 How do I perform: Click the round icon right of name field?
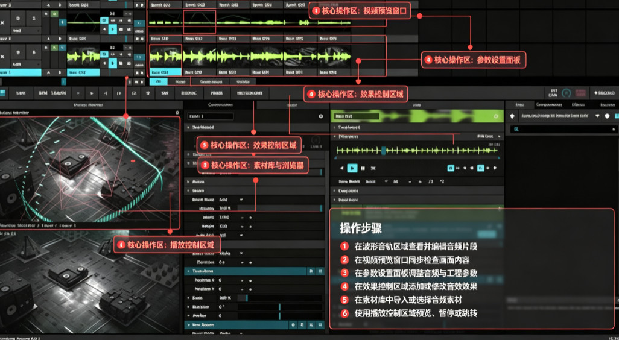pos(320,116)
